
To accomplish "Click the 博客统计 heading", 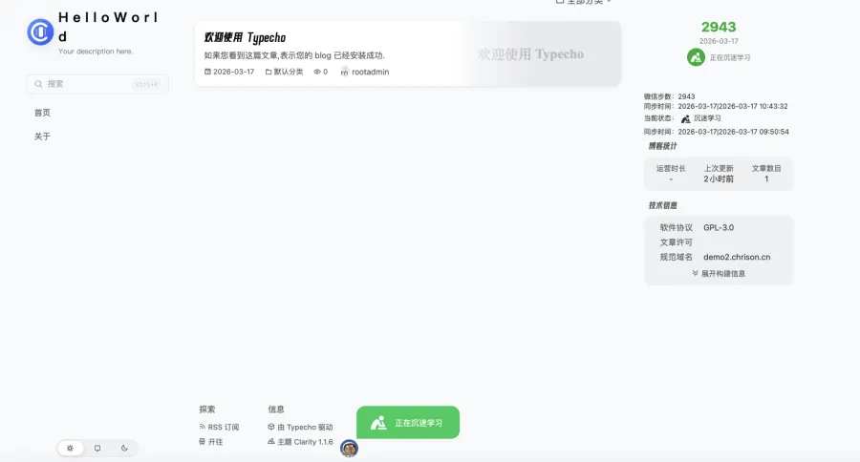I will [662, 146].
